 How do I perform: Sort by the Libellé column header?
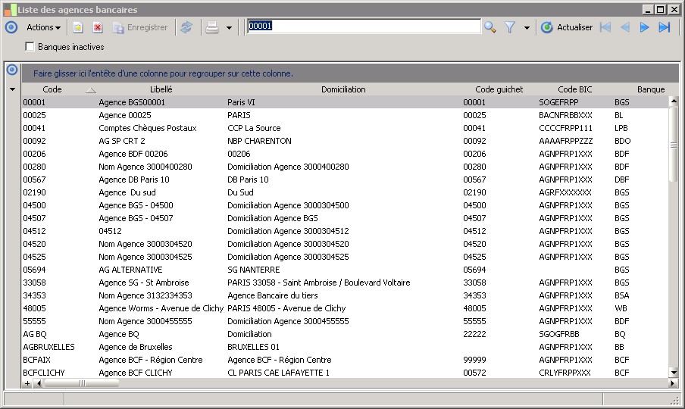[x=161, y=89]
